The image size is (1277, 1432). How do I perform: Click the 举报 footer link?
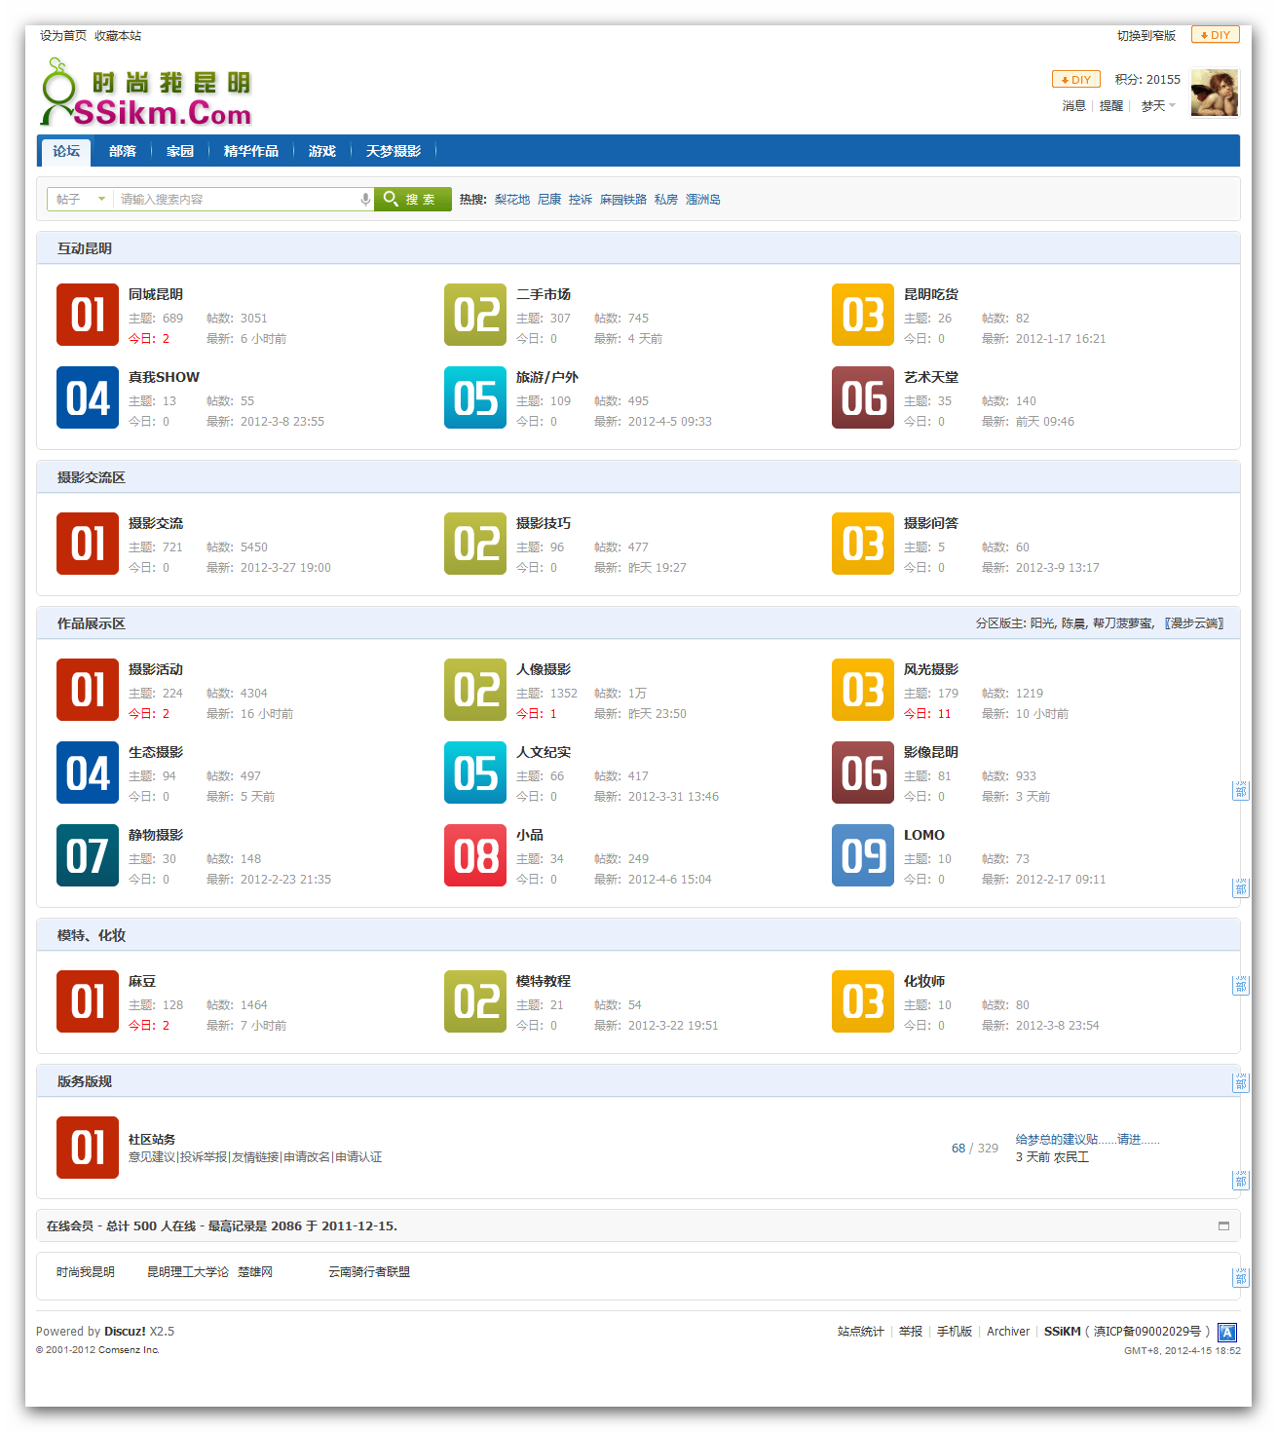(x=911, y=1331)
